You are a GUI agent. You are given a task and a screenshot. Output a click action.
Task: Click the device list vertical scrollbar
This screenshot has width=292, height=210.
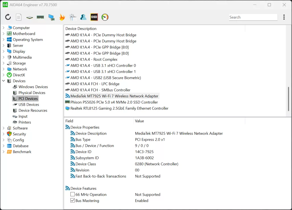click(289, 99)
